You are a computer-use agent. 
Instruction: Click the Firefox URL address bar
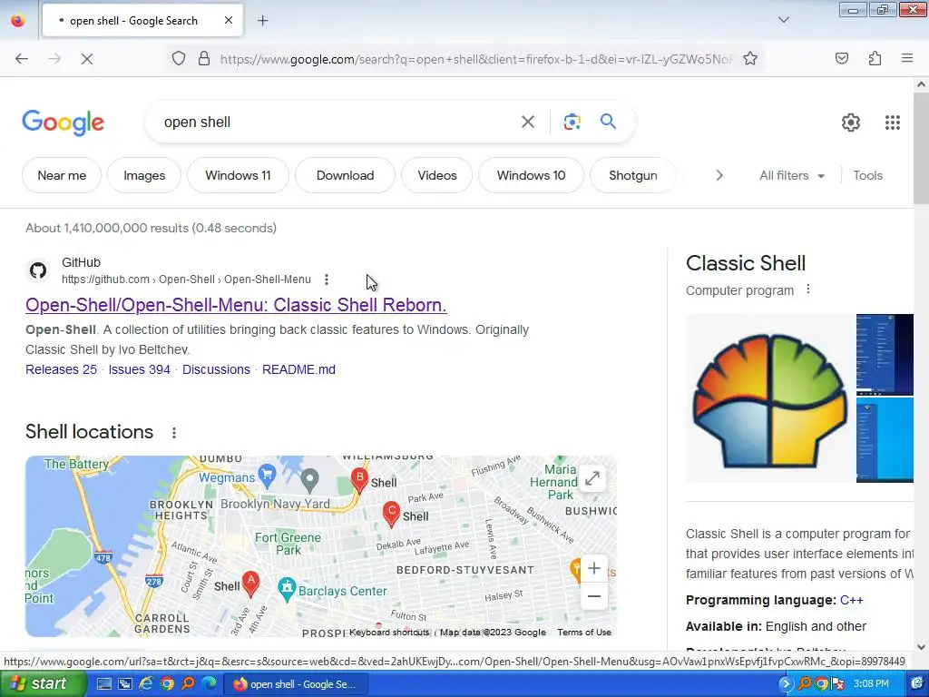point(477,59)
